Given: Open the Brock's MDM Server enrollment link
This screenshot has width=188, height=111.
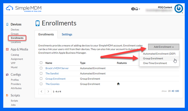Looking at the screenshot, I should 57,68.
